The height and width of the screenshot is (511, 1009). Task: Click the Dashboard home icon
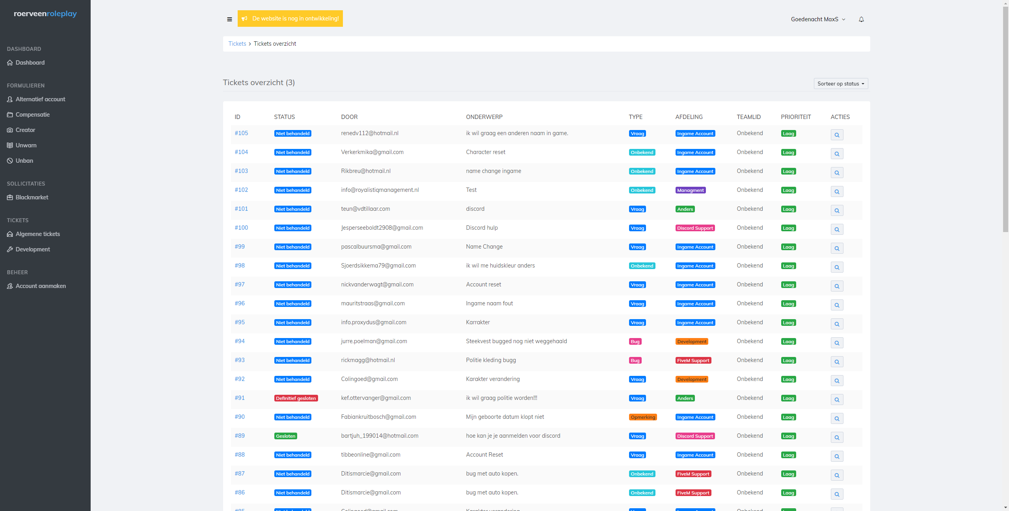pos(10,63)
